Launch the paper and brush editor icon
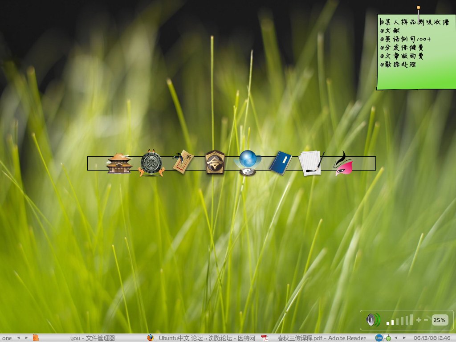Image resolution: width=456 pixels, height=342 pixels. pyautogui.click(x=311, y=163)
